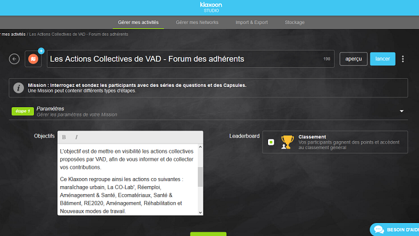419x236 pixels.
Task: Collapse the Paramètres section arrow
Action: pyautogui.click(x=401, y=111)
